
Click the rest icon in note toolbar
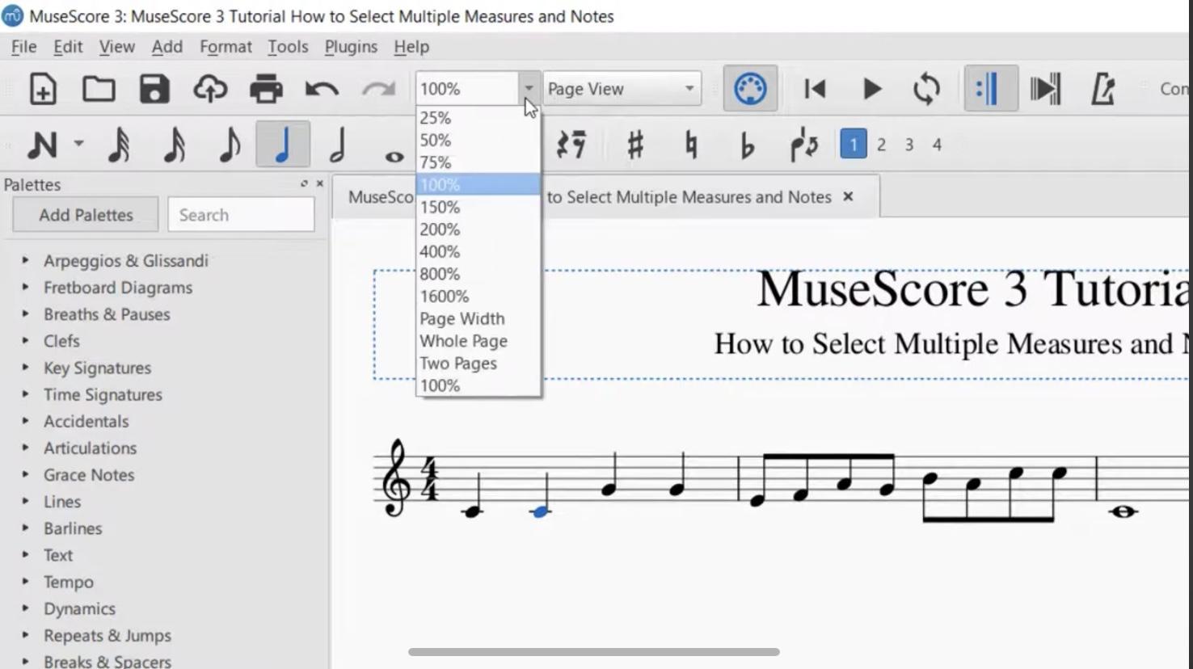(571, 145)
